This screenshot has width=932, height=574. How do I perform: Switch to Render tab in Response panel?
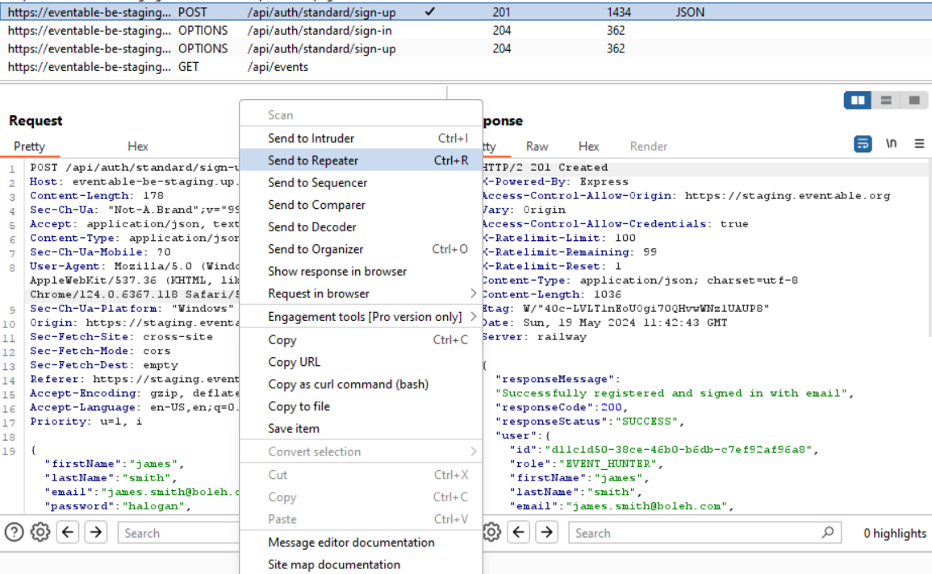(x=649, y=147)
